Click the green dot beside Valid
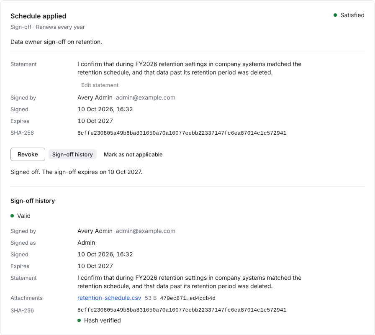Screen dimensions: 375x335 [12, 216]
